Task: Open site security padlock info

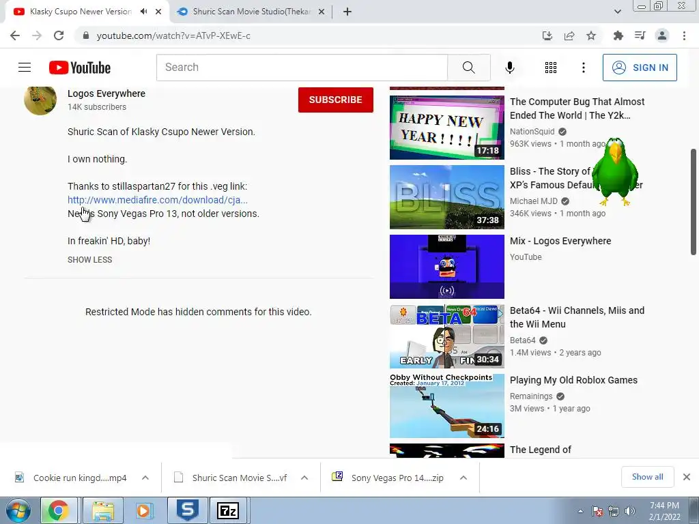Action: [x=86, y=35]
